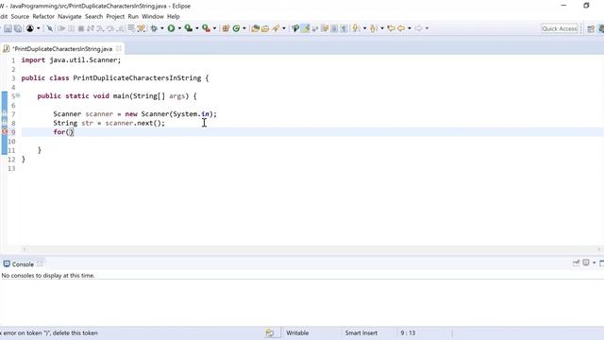Open the Source menu
This screenshot has width=604, height=340.
(20, 17)
